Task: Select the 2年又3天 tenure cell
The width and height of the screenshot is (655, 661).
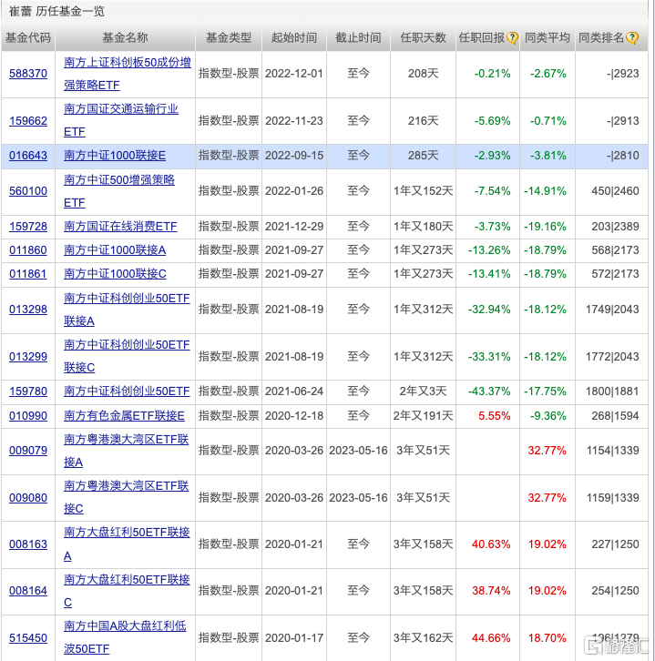Action: [x=423, y=392]
